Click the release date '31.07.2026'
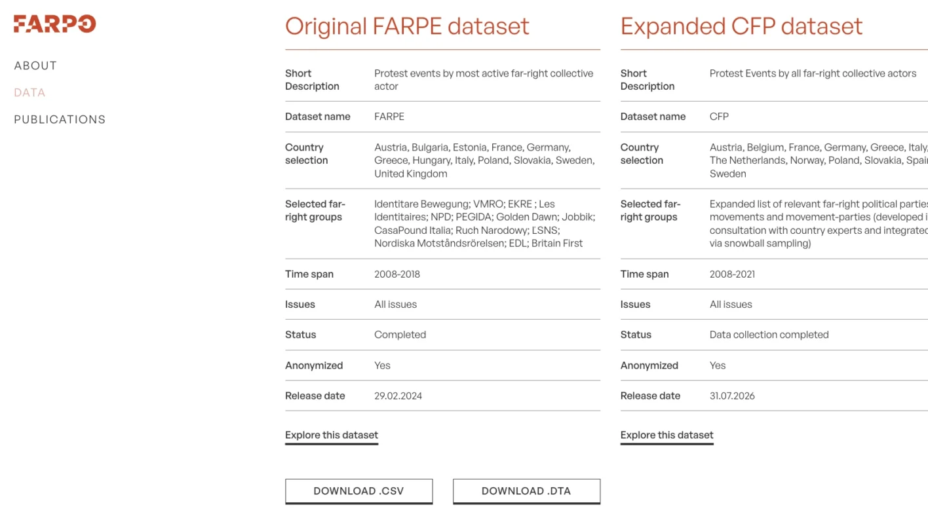 click(x=732, y=396)
